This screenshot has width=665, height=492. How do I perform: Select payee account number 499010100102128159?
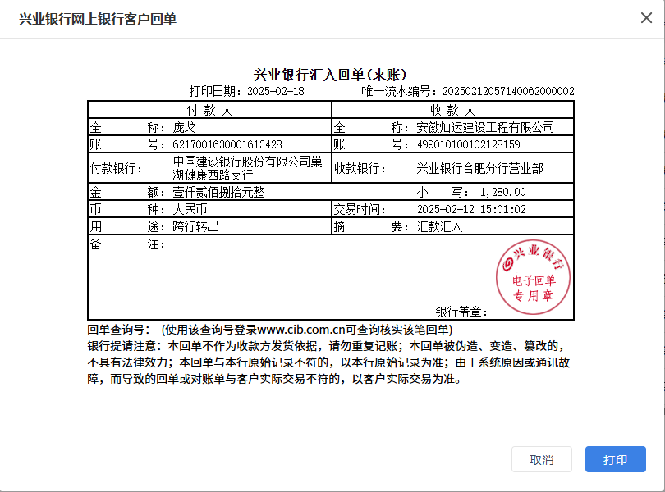469,144
